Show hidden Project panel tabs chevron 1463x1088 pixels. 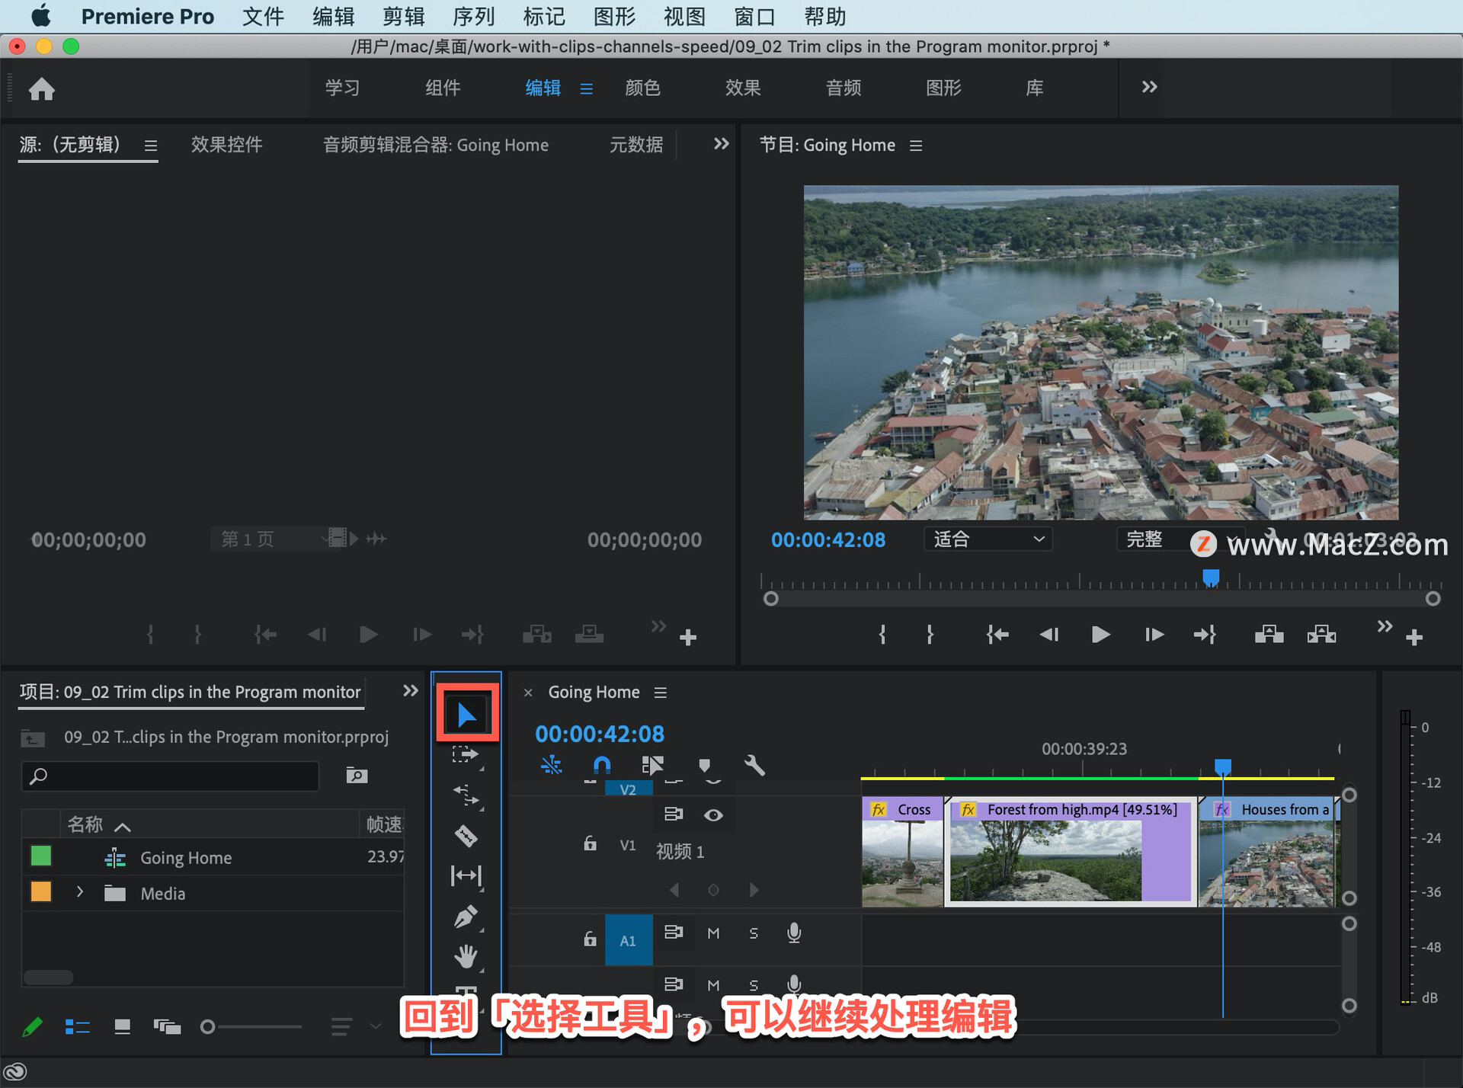(x=411, y=691)
